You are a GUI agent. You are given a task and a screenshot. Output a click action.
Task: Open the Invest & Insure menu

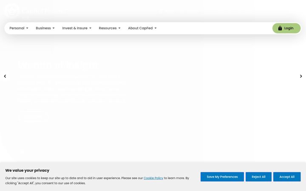pyautogui.click(x=76, y=28)
